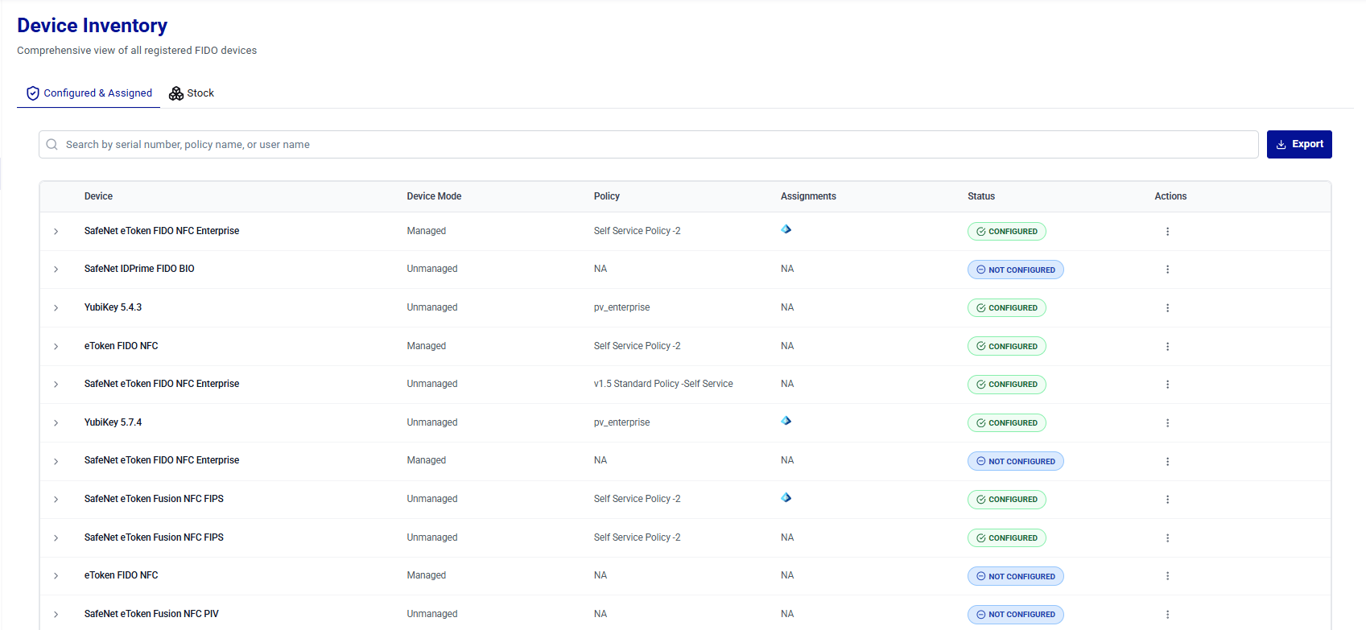The width and height of the screenshot is (1366, 630).
Task: Open actions menu for Enterprise device using Self Service Policy-2
Action: point(1167,232)
